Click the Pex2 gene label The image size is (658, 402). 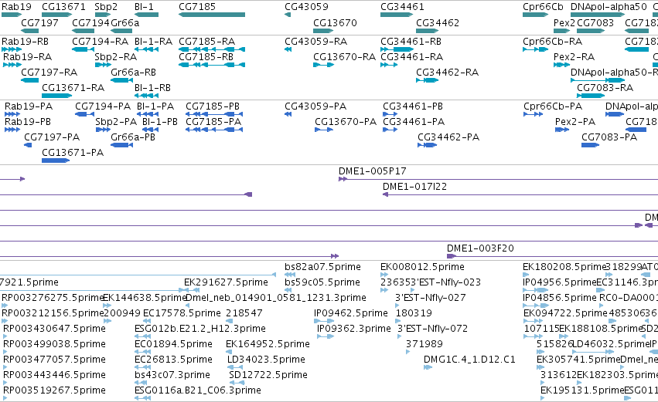564,22
